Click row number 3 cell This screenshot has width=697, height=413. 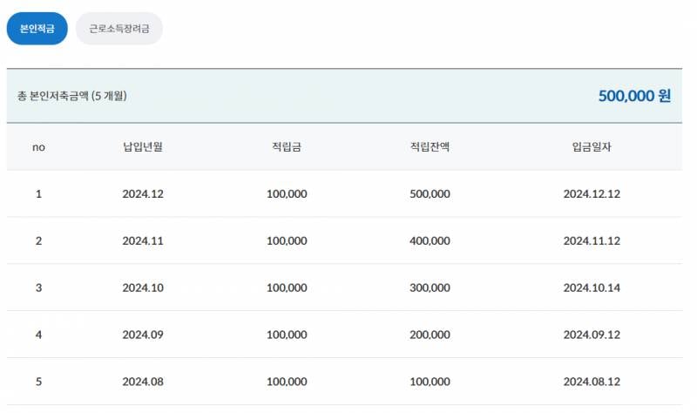pyautogui.click(x=38, y=288)
